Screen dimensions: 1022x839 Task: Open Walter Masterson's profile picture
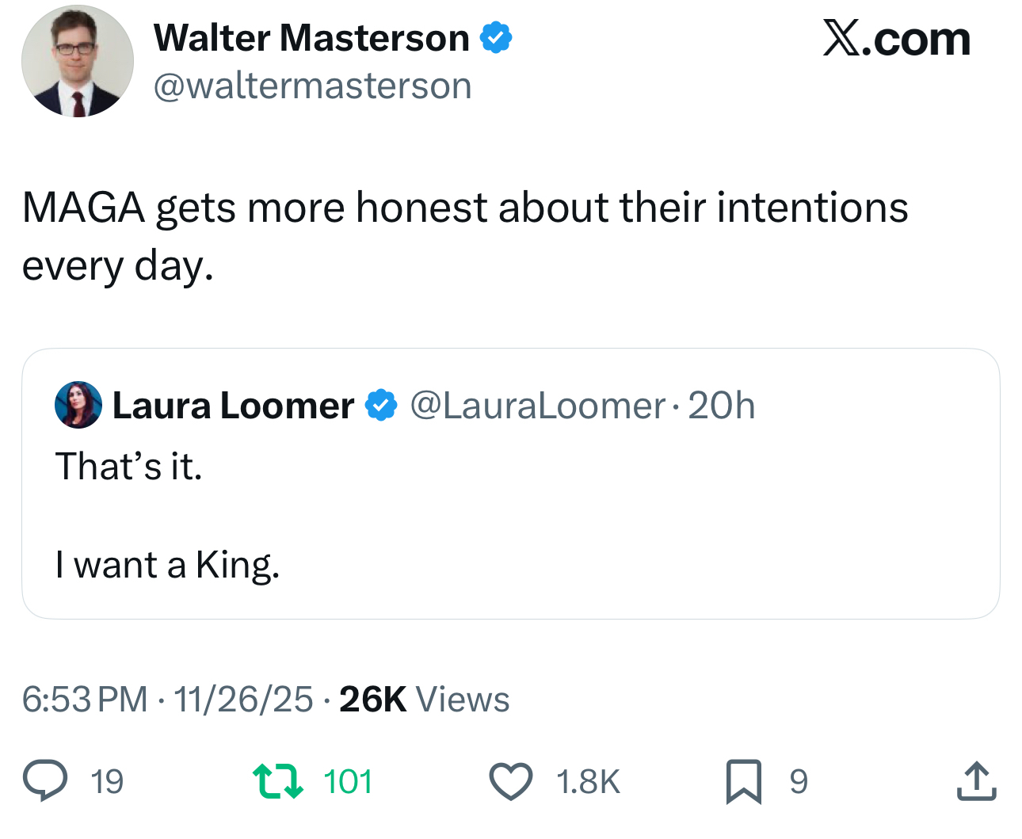(x=78, y=62)
